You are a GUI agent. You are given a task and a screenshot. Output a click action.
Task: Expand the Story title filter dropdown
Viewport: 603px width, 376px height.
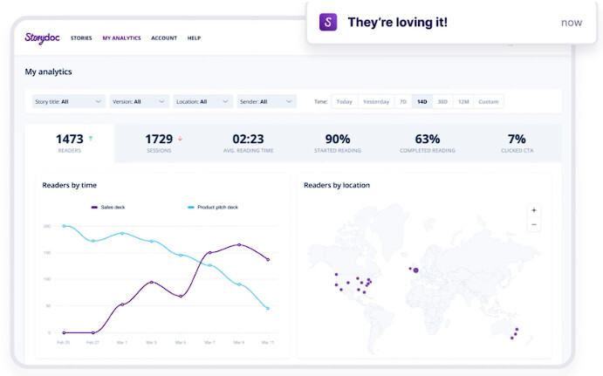tap(68, 101)
